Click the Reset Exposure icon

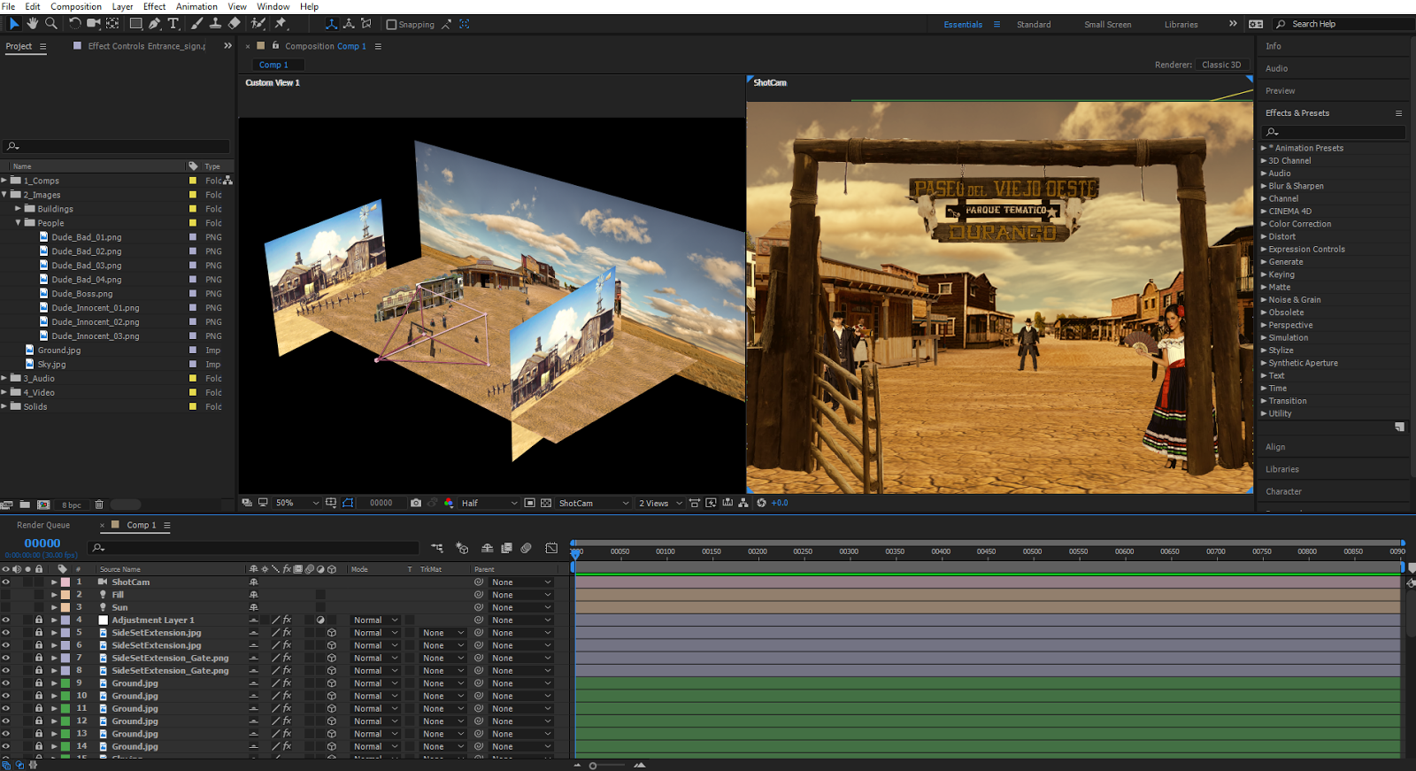(761, 503)
